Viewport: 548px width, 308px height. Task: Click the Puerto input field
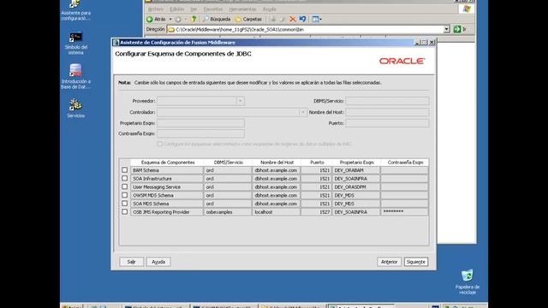coord(387,123)
